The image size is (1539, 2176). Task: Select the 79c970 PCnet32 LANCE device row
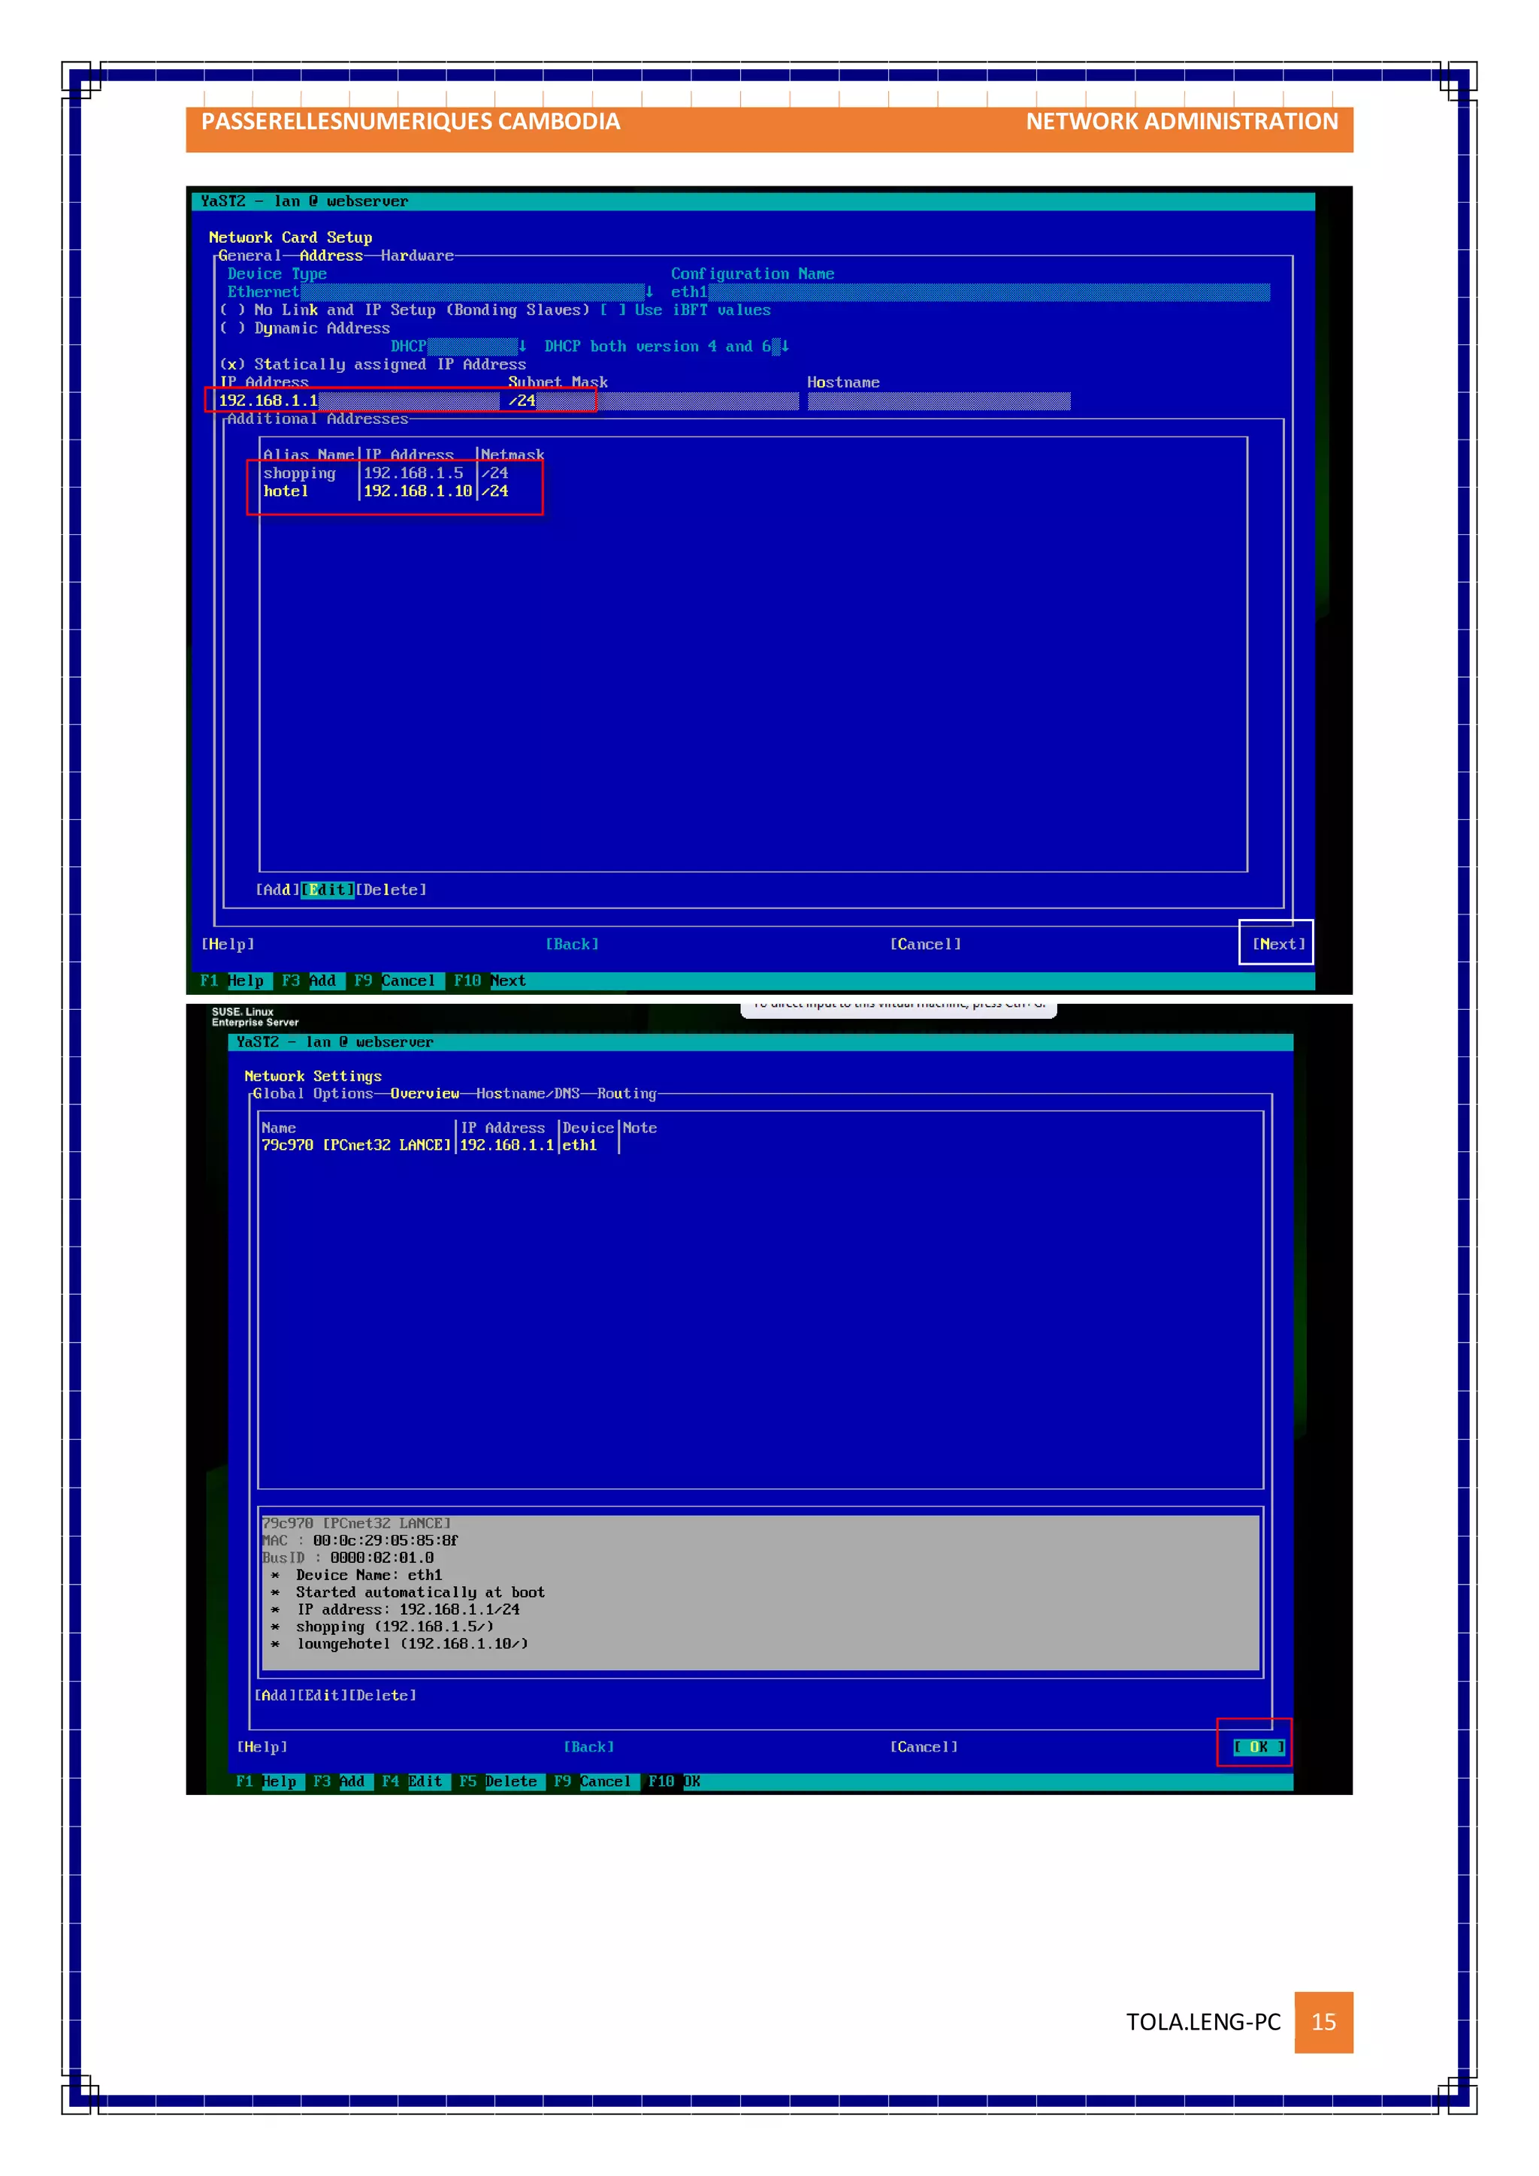click(356, 1145)
